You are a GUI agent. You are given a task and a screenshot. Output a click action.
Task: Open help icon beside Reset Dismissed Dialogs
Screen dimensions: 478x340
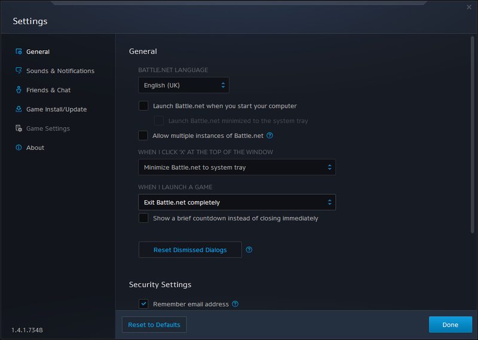(249, 250)
